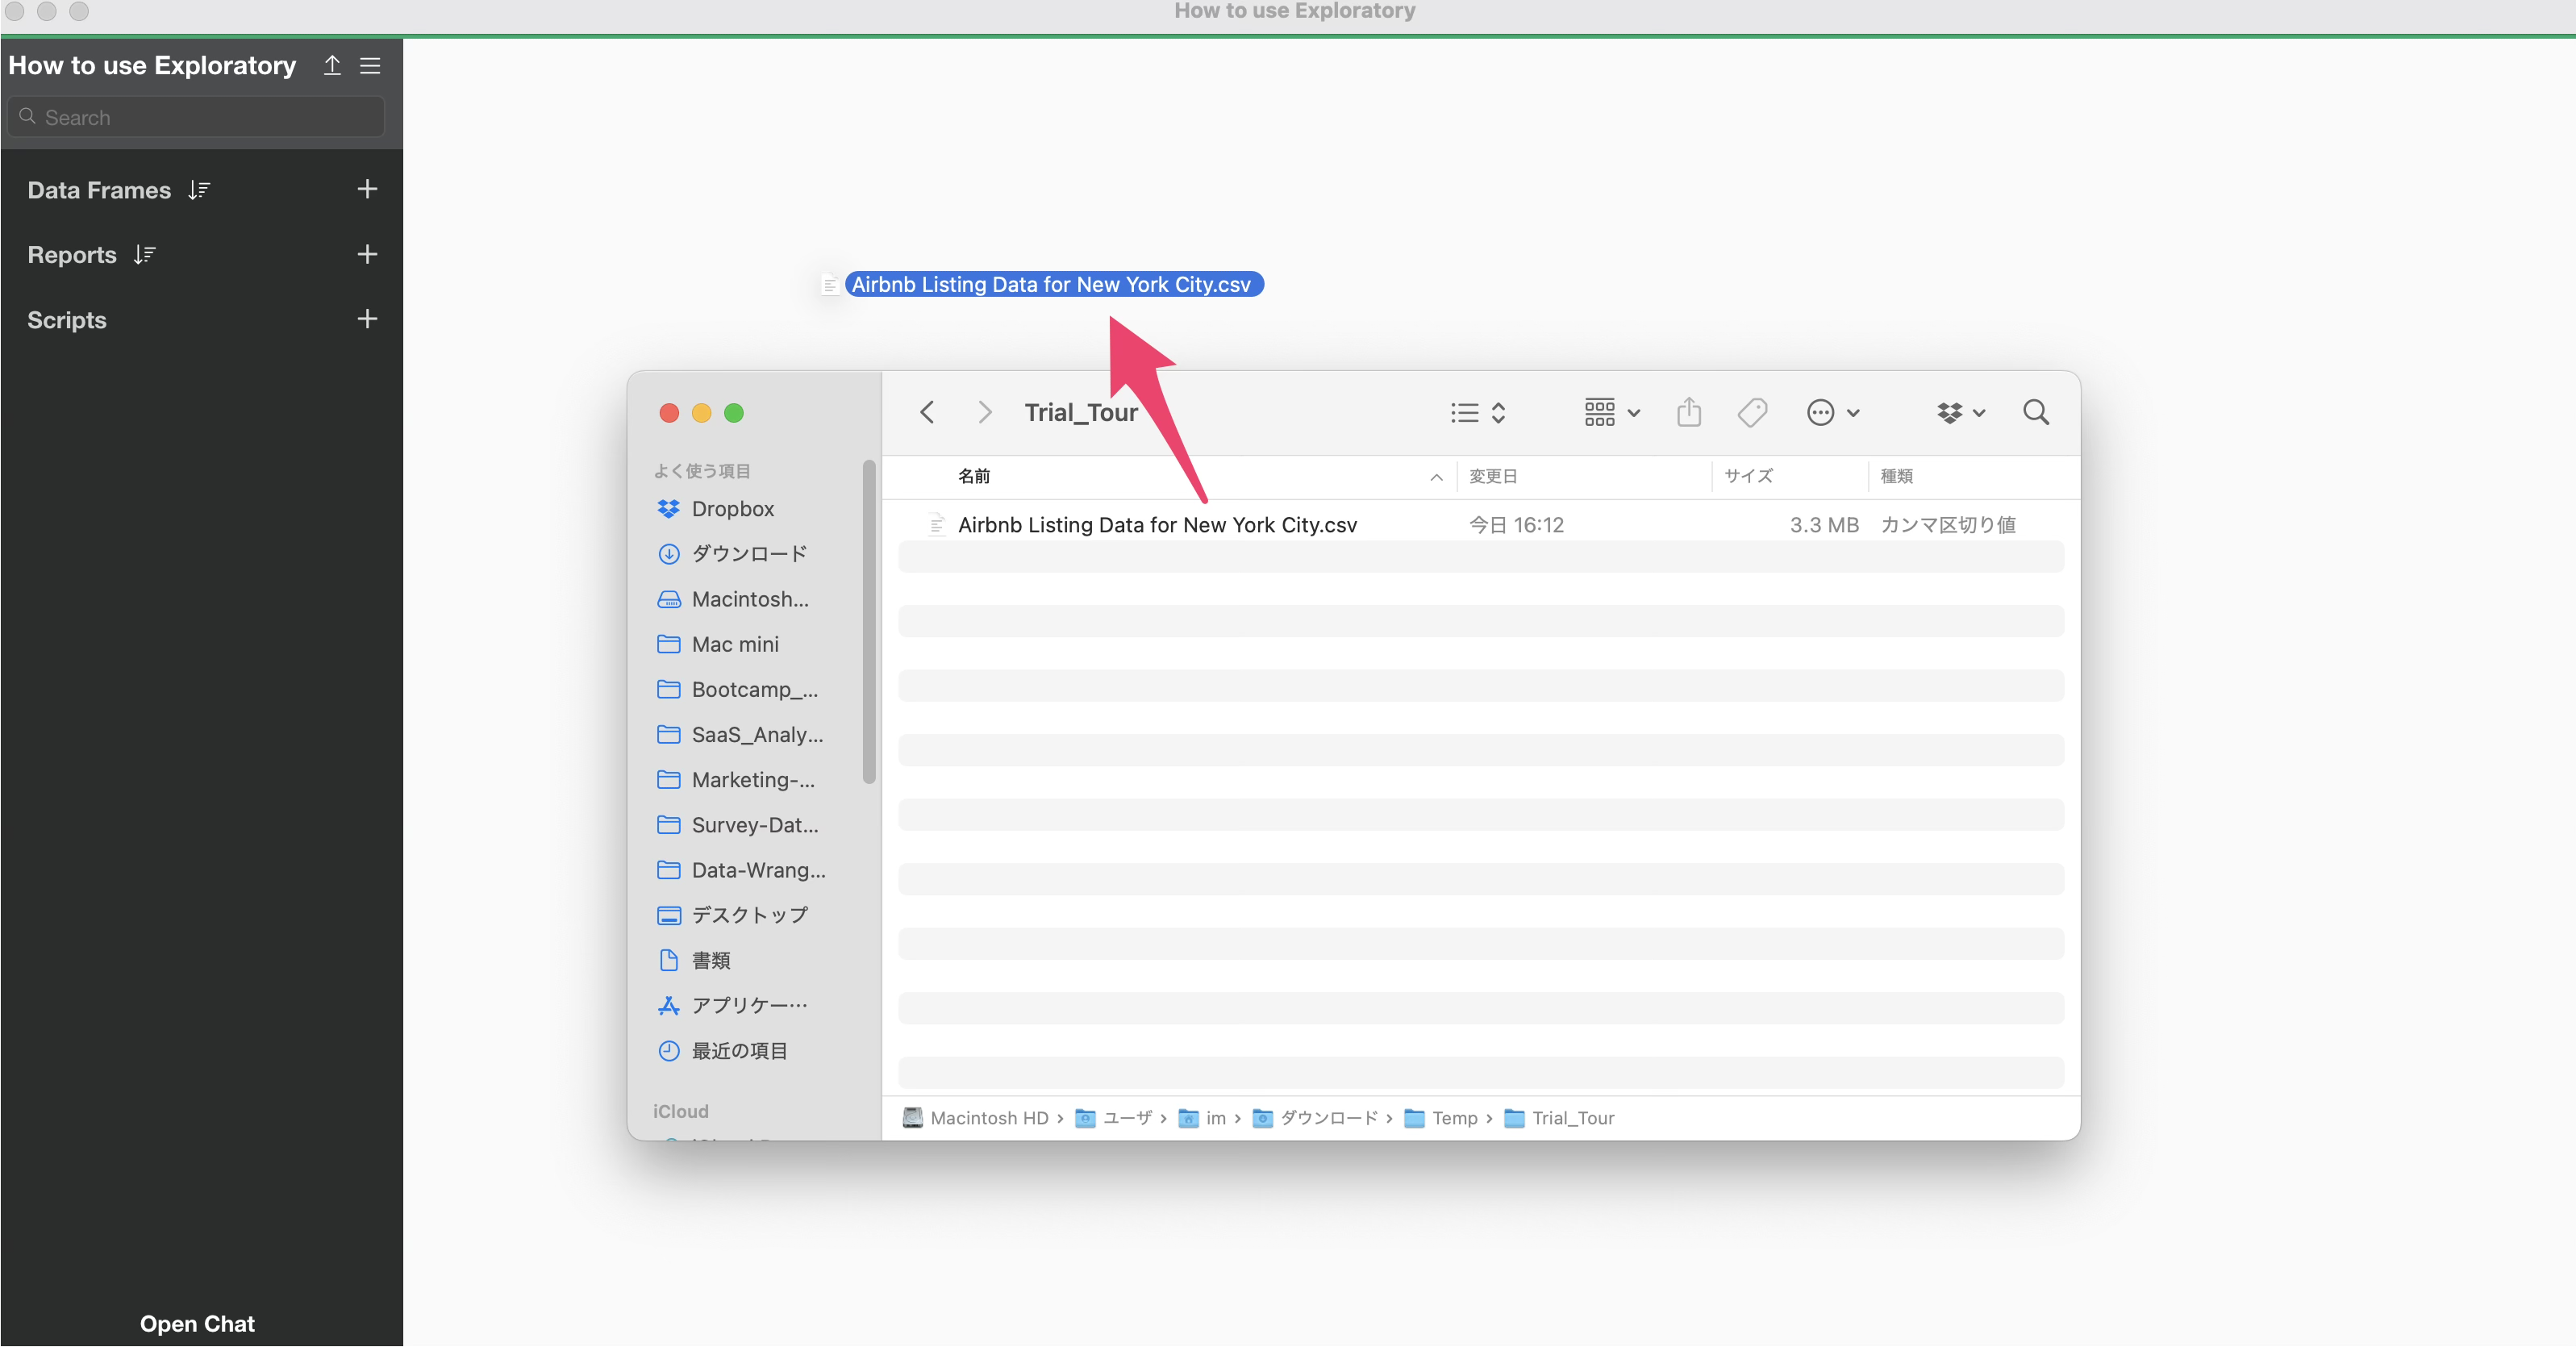Click iCloud sidebar section header
Viewport: 2576px width, 1347px height.
pyautogui.click(x=680, y=1111)
